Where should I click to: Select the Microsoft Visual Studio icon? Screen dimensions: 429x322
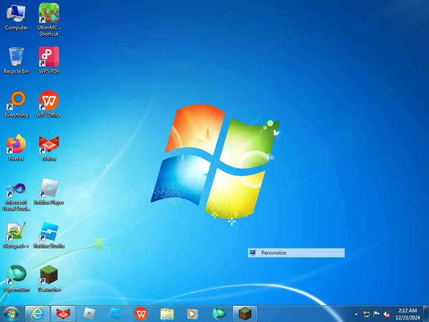(x=16, y=197)
